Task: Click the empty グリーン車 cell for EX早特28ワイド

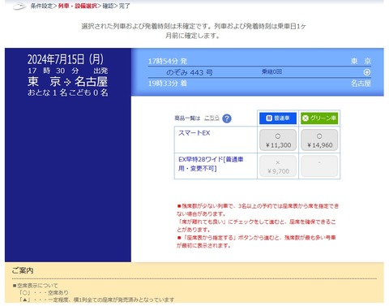Action: click(x=319, y=166)
